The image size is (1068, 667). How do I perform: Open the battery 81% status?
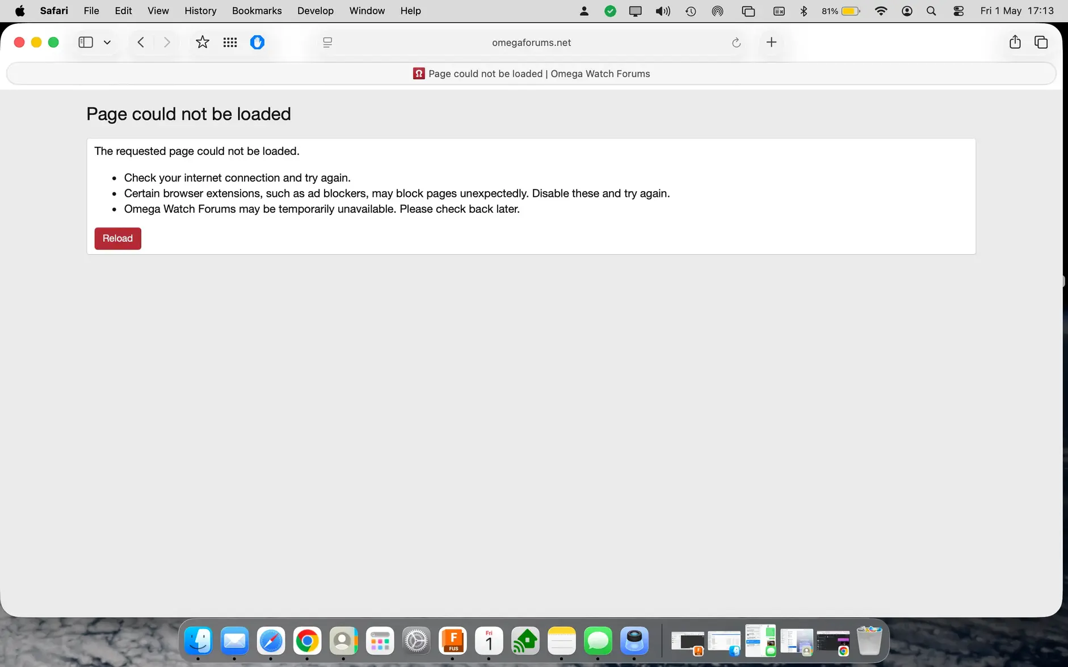click(x=841, y=11)
